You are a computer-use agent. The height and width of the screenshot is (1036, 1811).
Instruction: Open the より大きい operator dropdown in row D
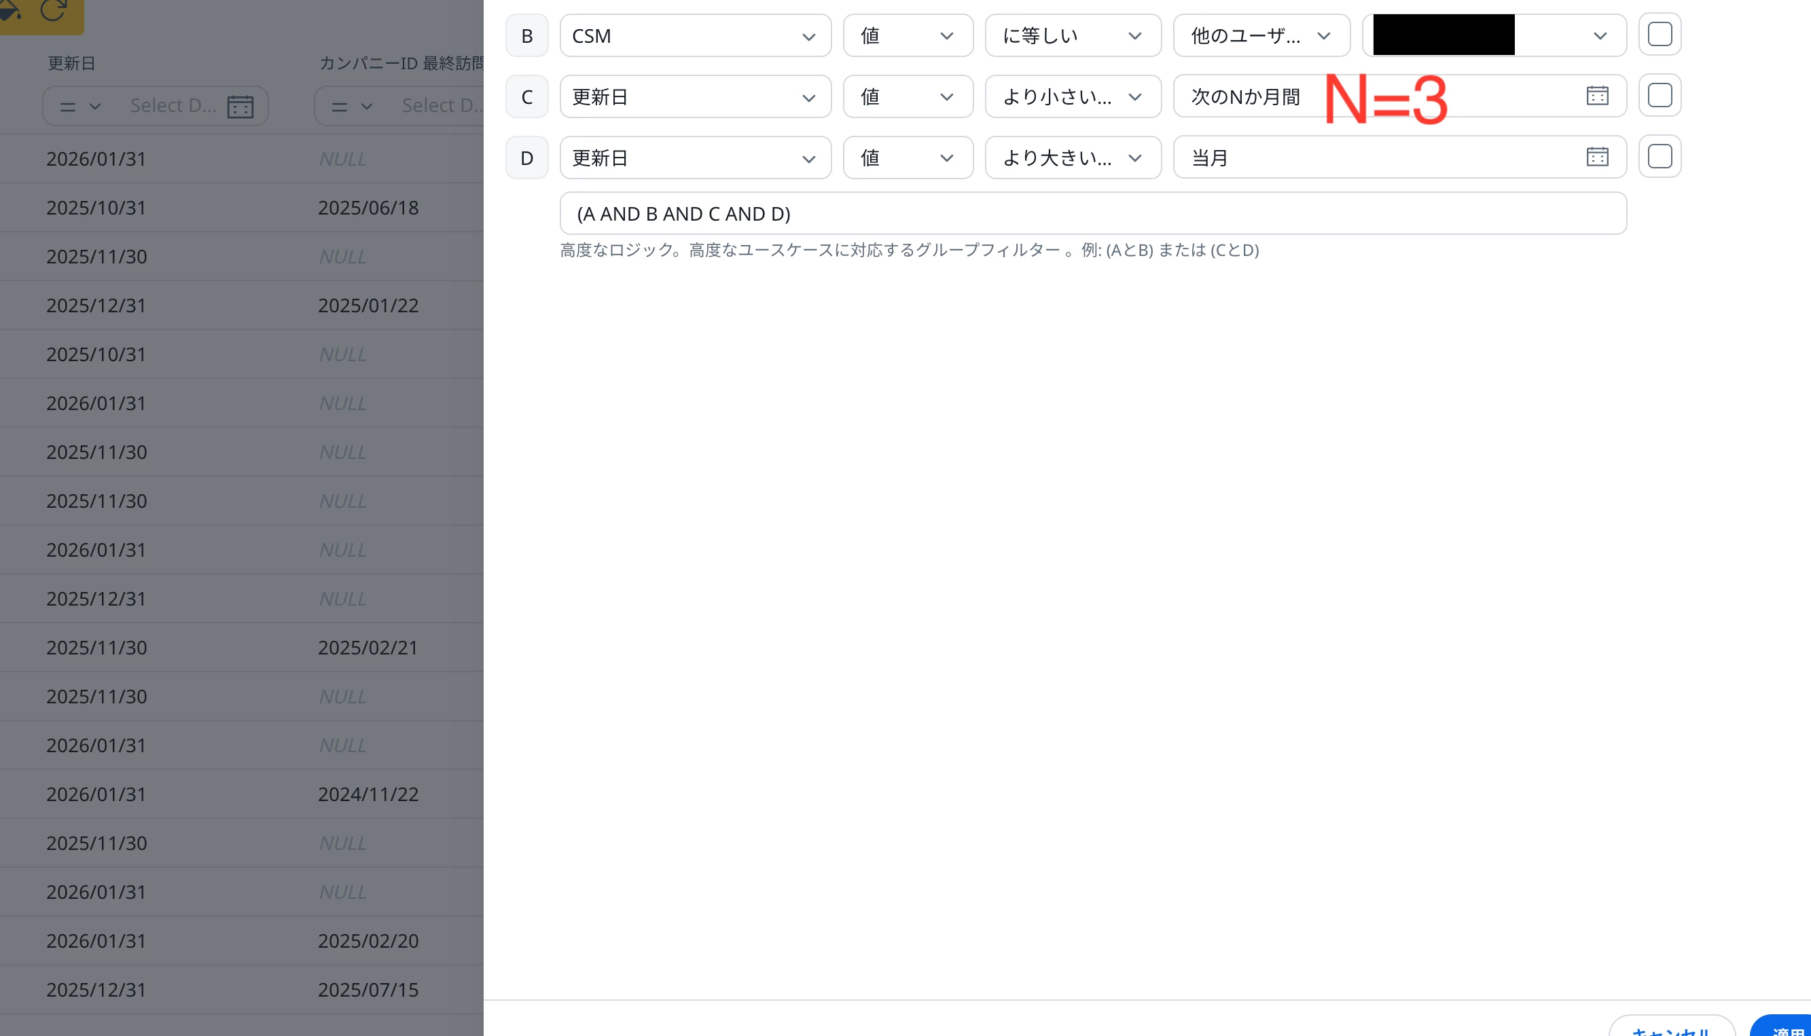coord(1072,158)
